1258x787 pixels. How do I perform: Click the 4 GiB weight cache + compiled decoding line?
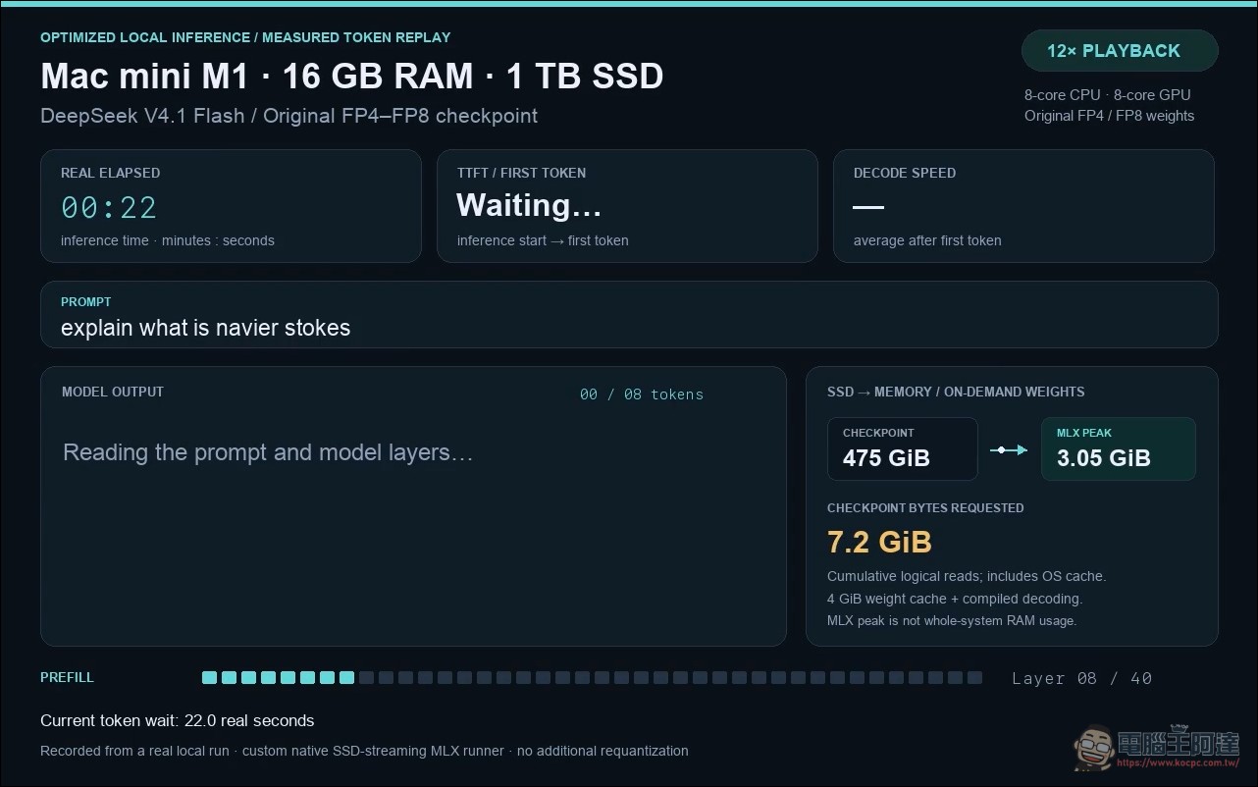pyautogui.click(x=955, y=599)
